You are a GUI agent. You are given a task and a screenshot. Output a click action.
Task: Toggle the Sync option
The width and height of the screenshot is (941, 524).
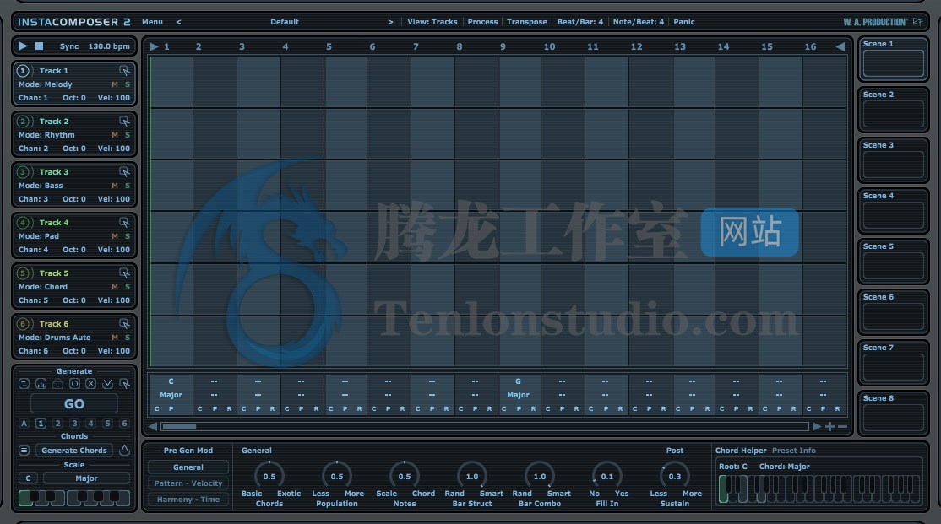tap(69, 46)
